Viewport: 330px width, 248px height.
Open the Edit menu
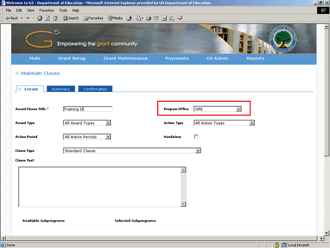[19, 10]
